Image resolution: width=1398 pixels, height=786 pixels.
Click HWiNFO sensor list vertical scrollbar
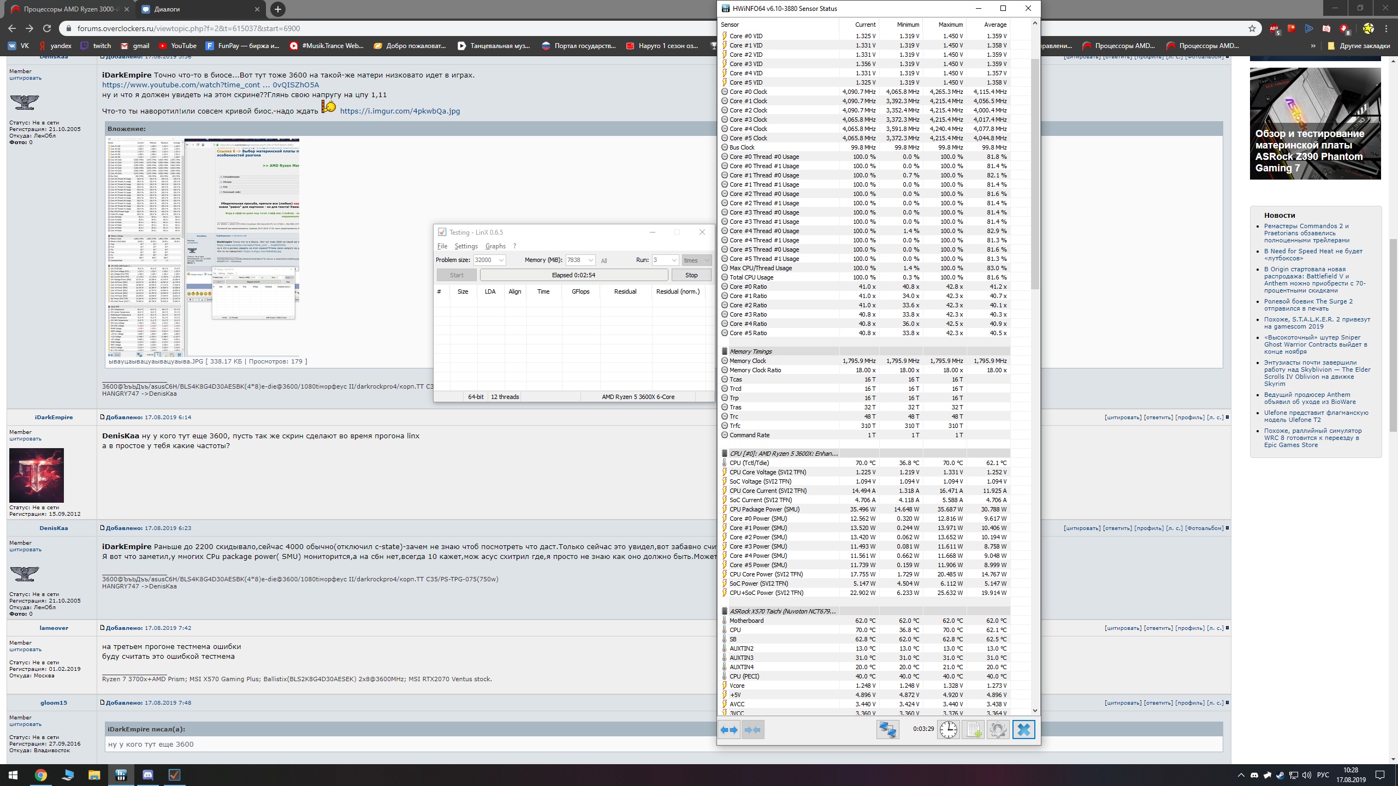[x=1035, y=175]
